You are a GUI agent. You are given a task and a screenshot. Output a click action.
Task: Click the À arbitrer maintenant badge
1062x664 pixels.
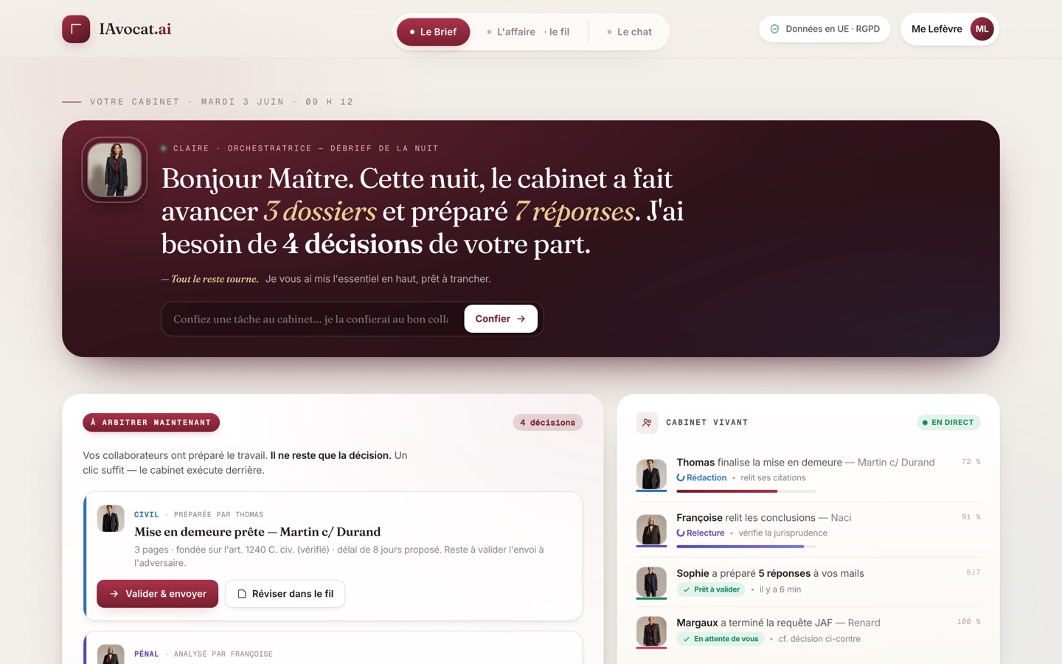point(151,422)
